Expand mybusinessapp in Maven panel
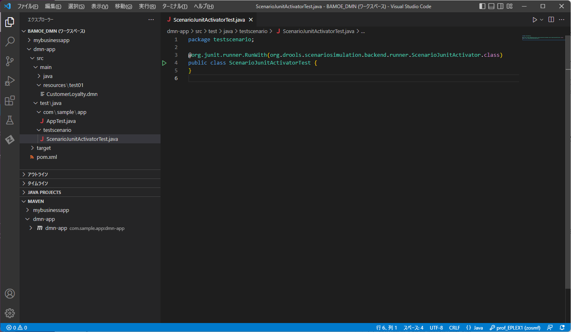Screen dimensions: 571x332 tap(90, 210)
